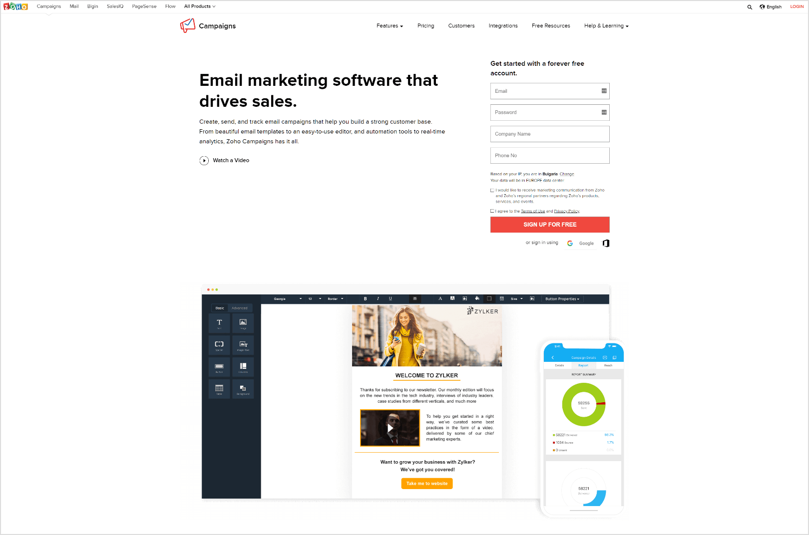Open the Terms of Use link
The image size is (809, 535).
click(x=533, y=211)
